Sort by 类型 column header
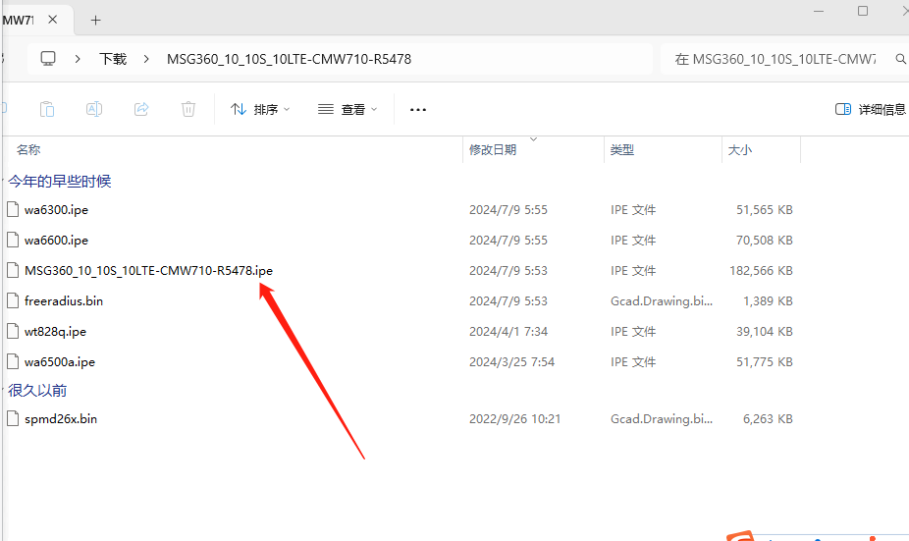Image resolution: width=909 pixels, height=541 pixels. pyautogui.click(x=622, y=149)
